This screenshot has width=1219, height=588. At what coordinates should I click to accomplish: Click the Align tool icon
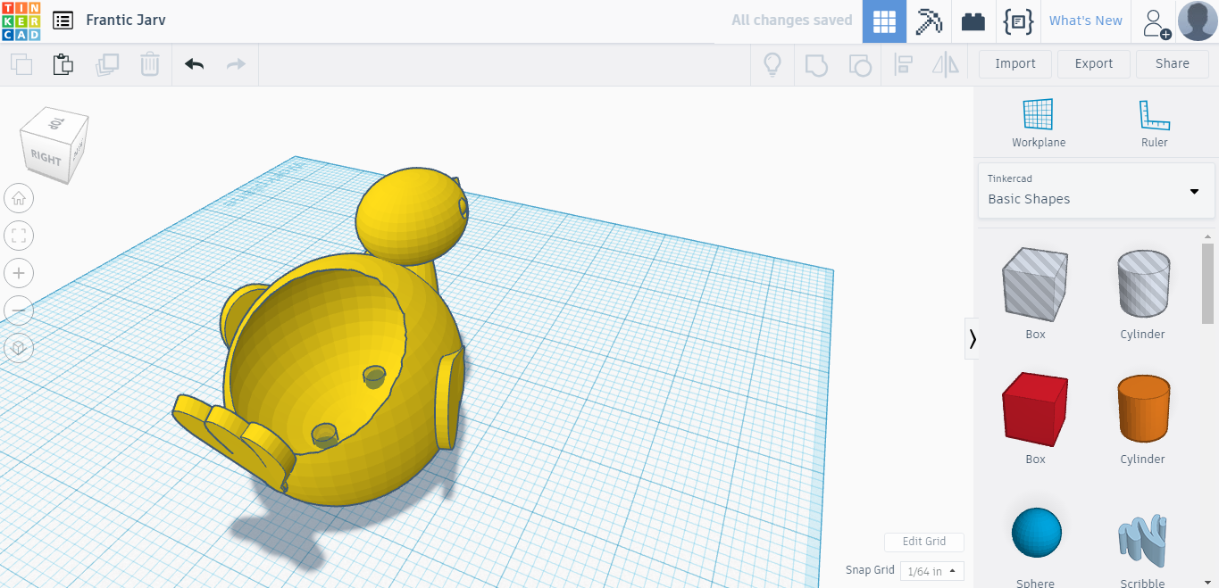[904, 64]
